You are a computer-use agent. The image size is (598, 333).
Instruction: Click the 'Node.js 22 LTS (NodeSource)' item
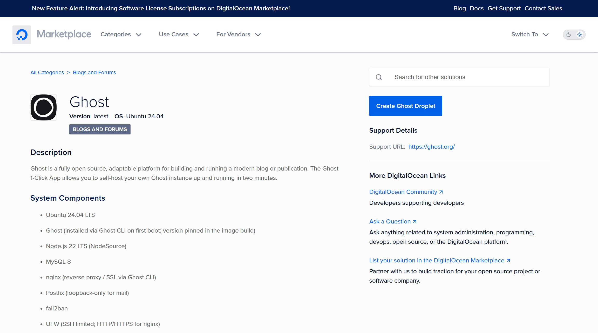click(86, 246)
